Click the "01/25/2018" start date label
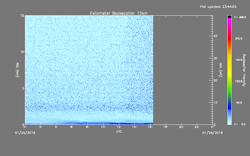250x156 pixels. pyautogui.click(x=25, y=133)
